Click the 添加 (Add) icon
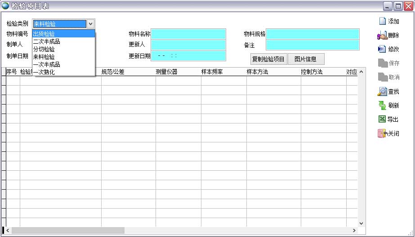The image size is (415, 237). [382, 21]
